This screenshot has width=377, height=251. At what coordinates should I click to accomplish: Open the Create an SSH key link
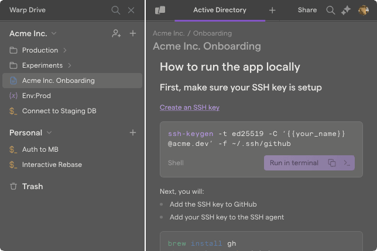pos(190,107)
